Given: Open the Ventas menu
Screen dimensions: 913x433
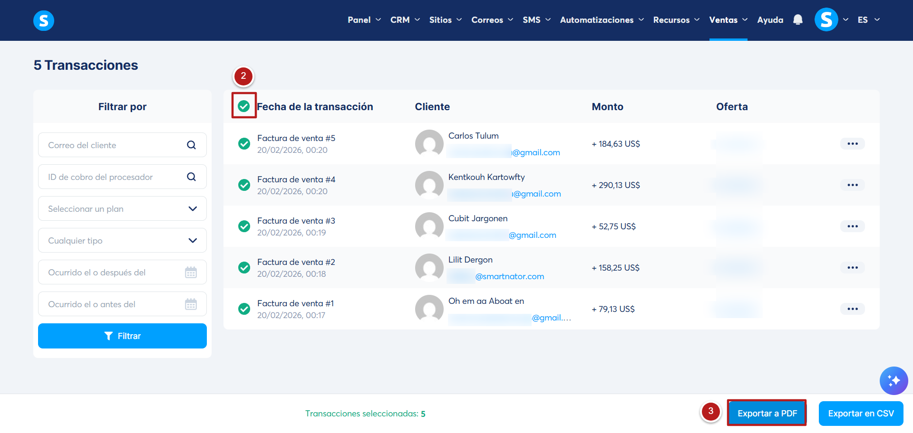Looking at the screenshot, I should (x=728, y=20).
